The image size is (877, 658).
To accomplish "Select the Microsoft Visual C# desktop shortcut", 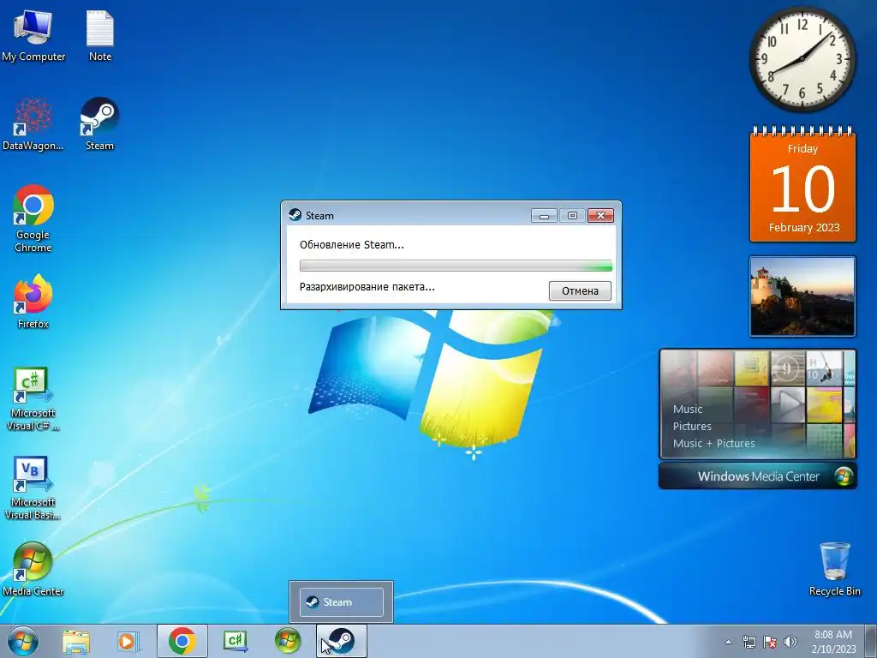I will (33, 398).
